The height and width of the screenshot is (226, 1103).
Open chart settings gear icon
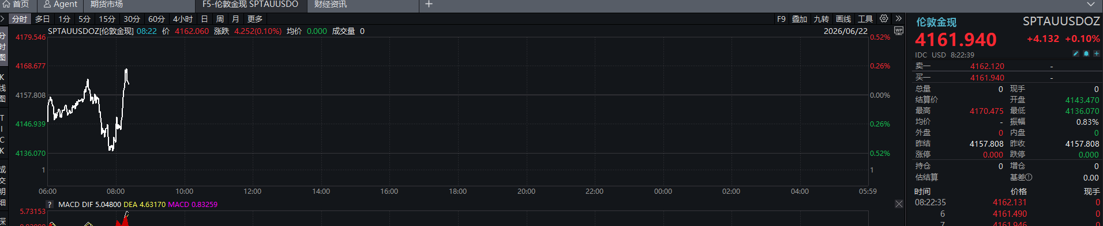click(x=884, y=19)
